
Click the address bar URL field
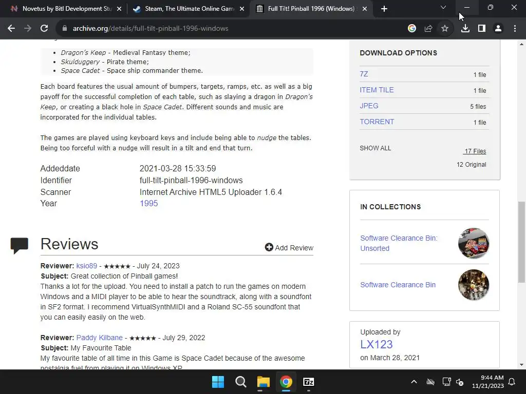tap(232, 29)
